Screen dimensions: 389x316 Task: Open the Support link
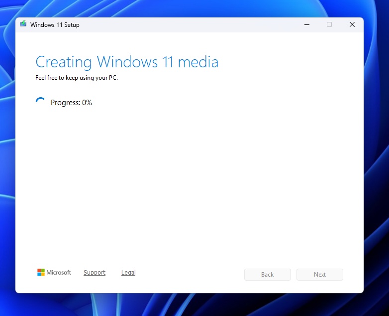[x=95, y=273]
